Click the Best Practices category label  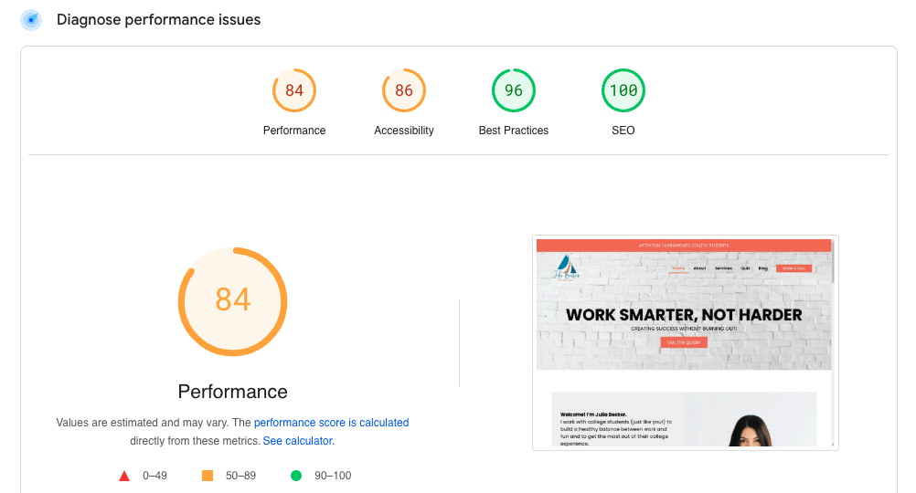[x=514, y=131]
